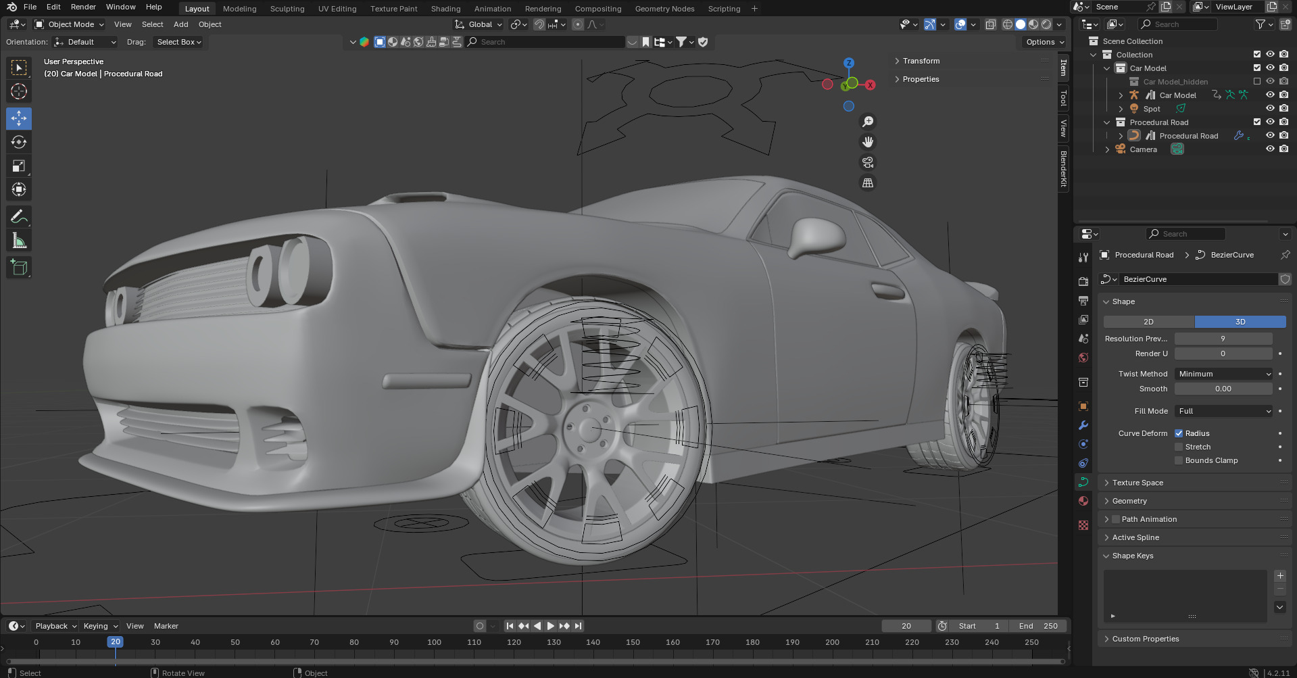Open the Add menu in viewport header

(x=180, y=24)
